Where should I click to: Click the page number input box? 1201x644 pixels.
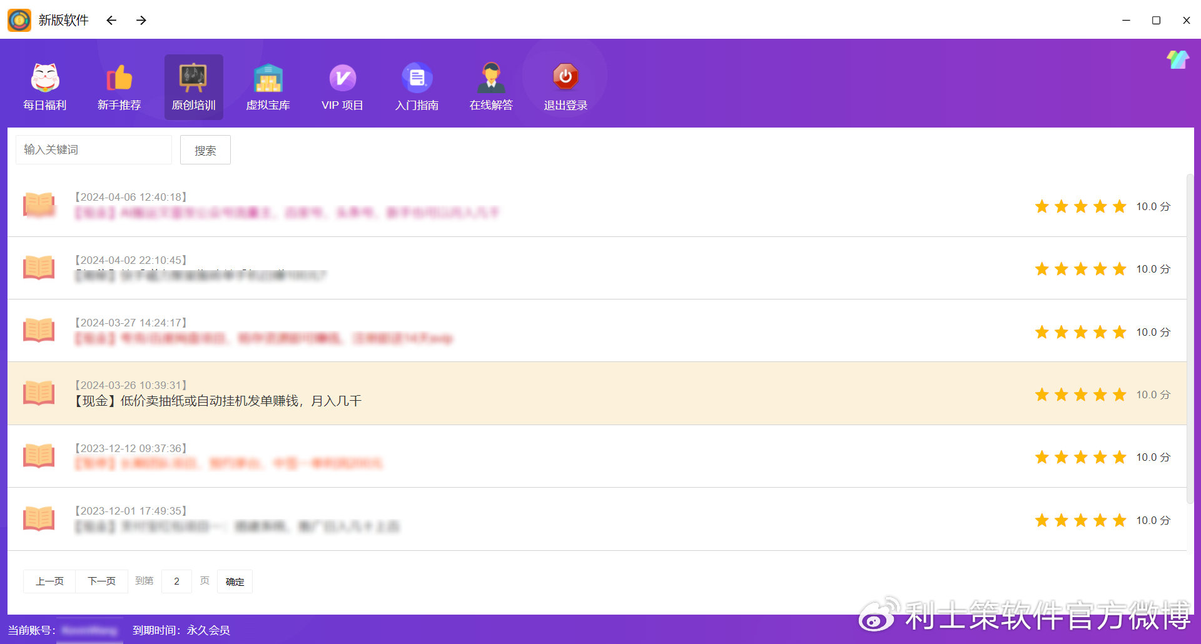click(x=176, y=581)
